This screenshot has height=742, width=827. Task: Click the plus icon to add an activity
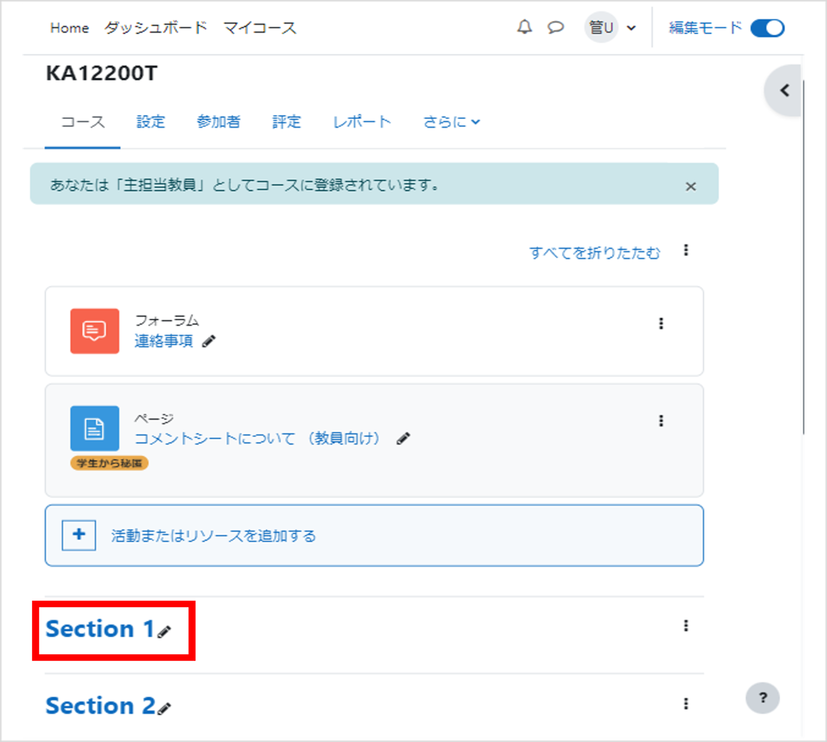point(79,535)
